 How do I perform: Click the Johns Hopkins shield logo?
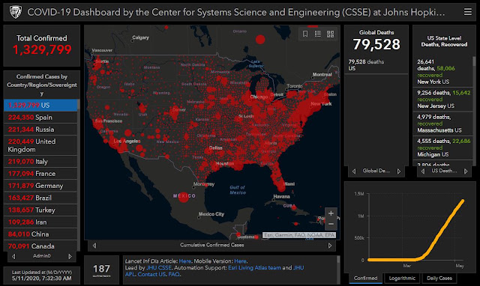click(x=15, y=12)
